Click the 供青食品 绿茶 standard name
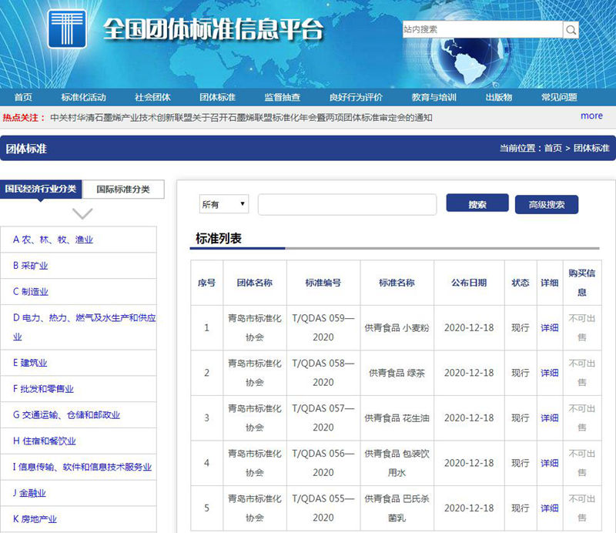 click(x=397, y=373)
